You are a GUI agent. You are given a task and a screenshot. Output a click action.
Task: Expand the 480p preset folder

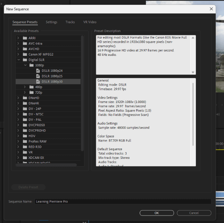click(x=25, y=87)
